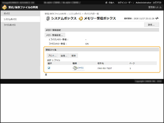Click the プリント... button
The width and height of the screenshot is (164, 123).
coord(52,56)
